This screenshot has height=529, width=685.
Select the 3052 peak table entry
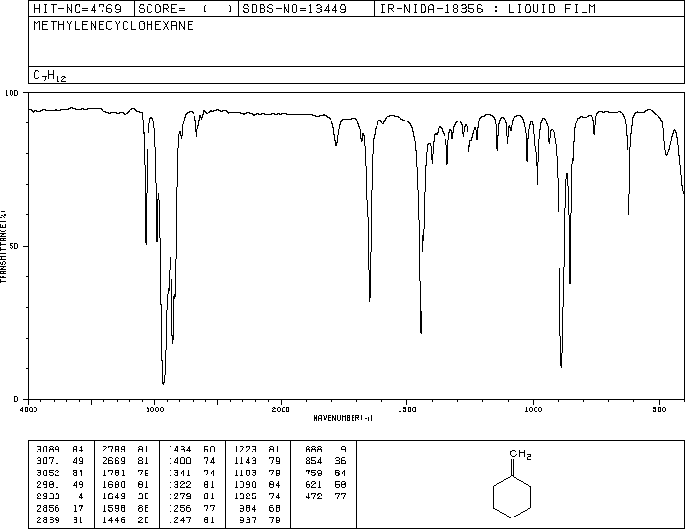click(x=60, y=473)
